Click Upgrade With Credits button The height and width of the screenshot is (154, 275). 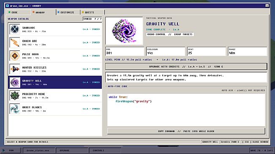click(186, 66)
